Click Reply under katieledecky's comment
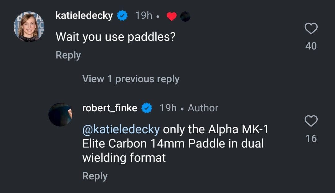The height and width of the screenshot is (193, 335). (68, 55)
